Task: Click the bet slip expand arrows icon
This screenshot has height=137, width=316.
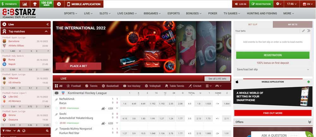Action: coord(308,31)
